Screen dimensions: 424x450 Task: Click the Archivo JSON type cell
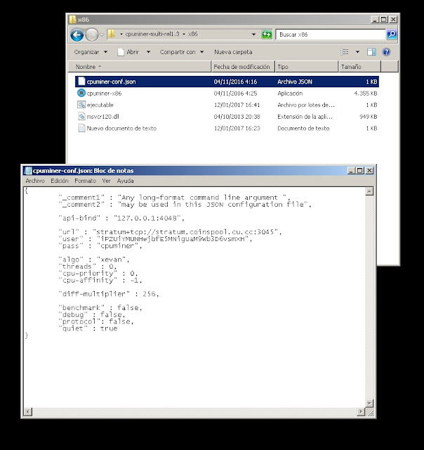[295, 82]
